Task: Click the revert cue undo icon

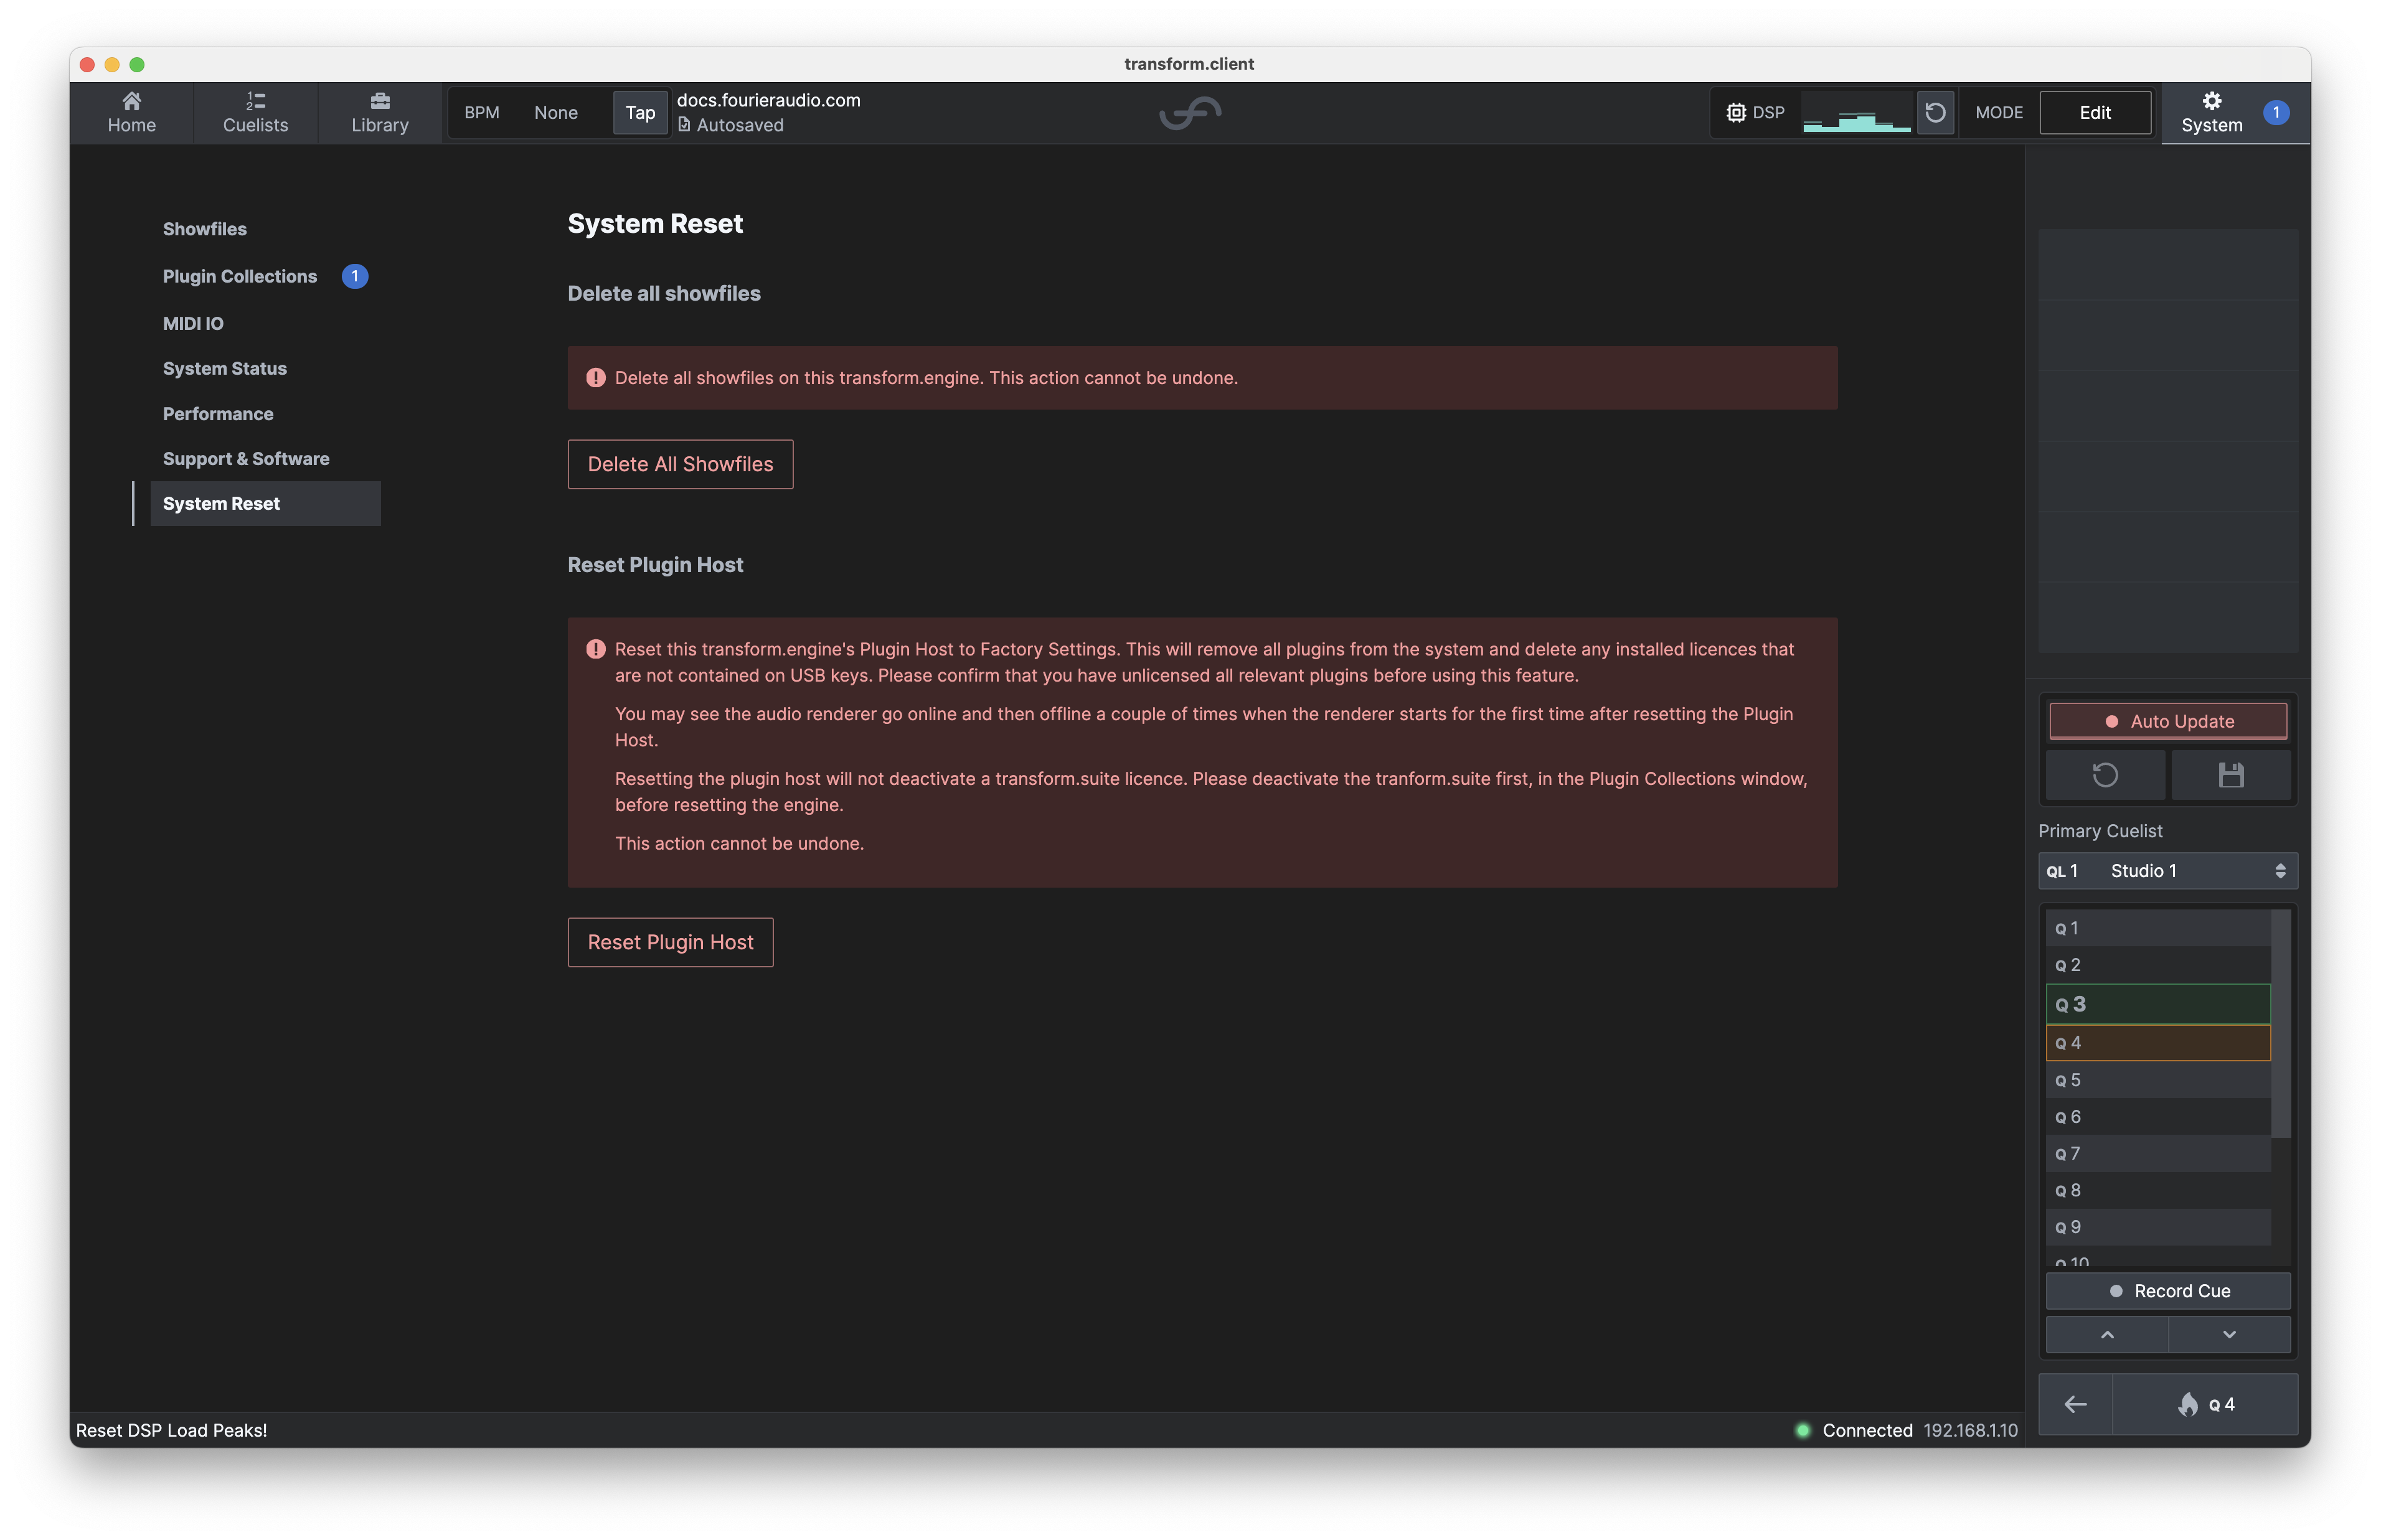Action: (2105, 775)
